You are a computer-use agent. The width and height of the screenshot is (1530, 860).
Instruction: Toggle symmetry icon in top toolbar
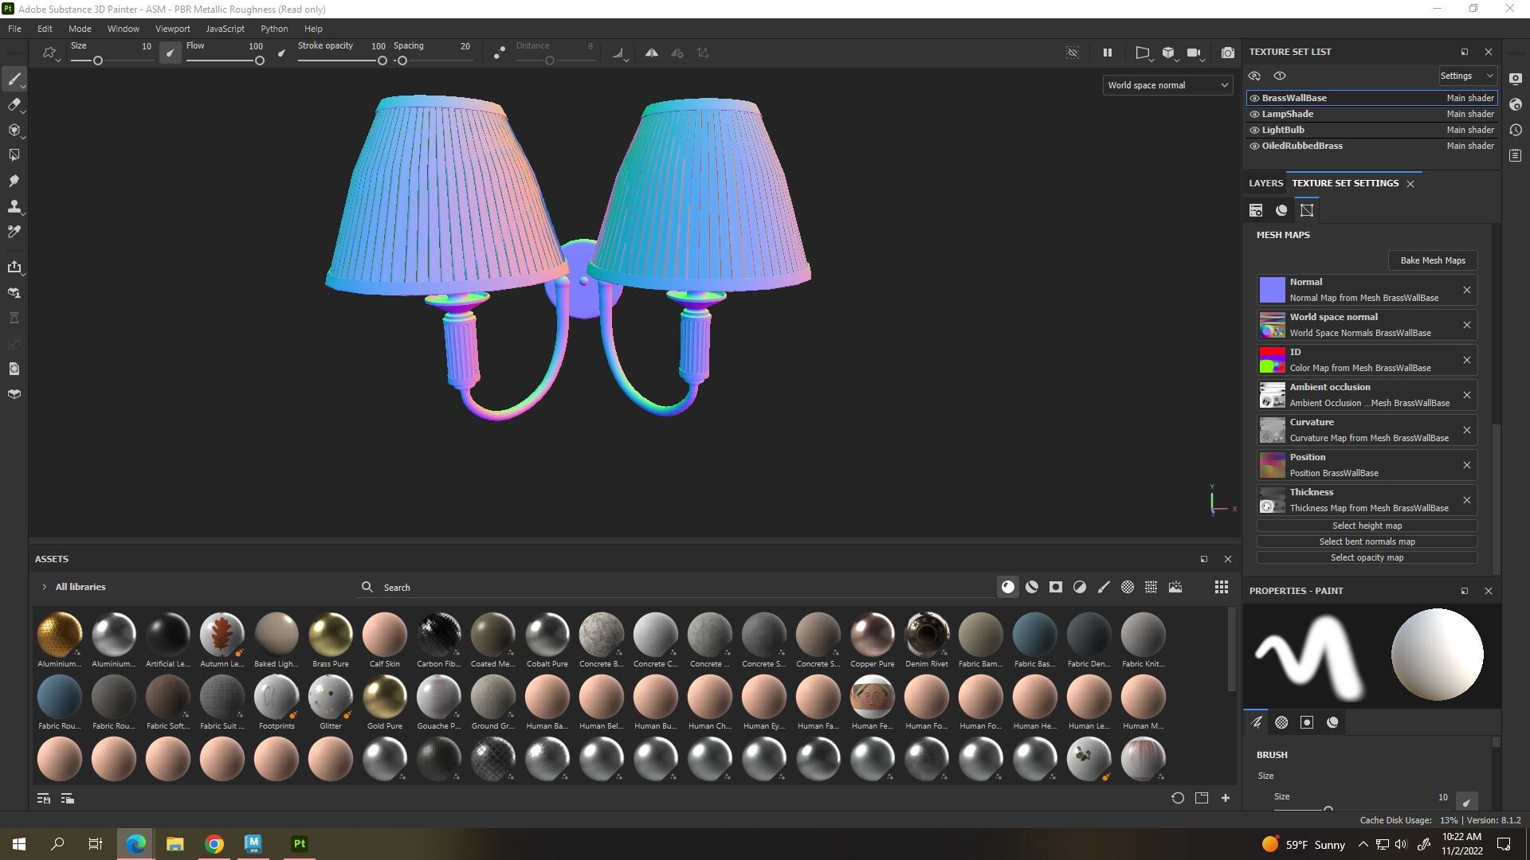(x=651, y=53)
